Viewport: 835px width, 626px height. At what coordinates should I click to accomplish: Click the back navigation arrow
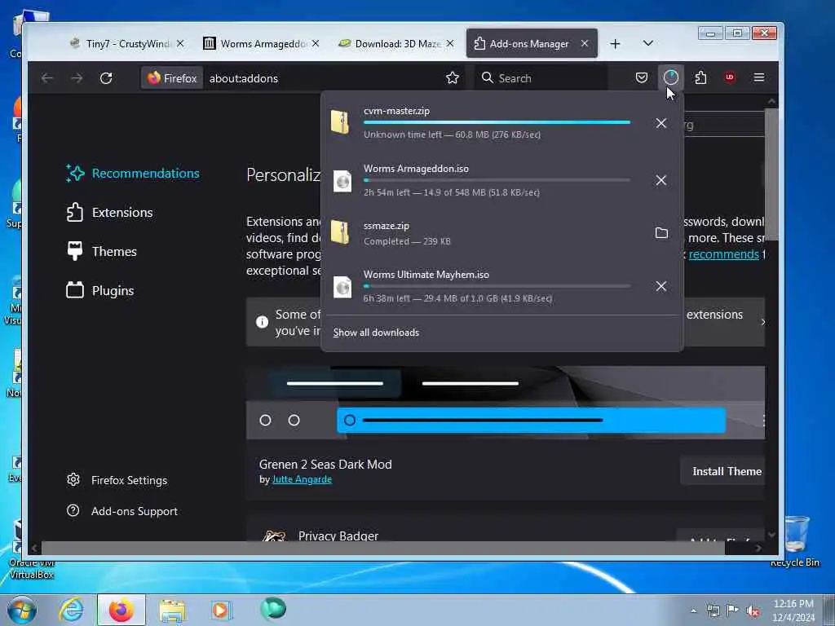pos(47,78)
